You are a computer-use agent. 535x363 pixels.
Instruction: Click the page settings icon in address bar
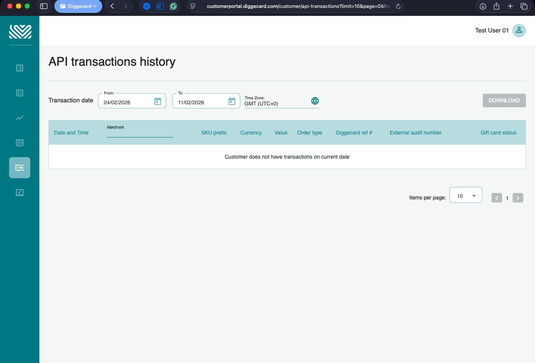coord(193,6)
